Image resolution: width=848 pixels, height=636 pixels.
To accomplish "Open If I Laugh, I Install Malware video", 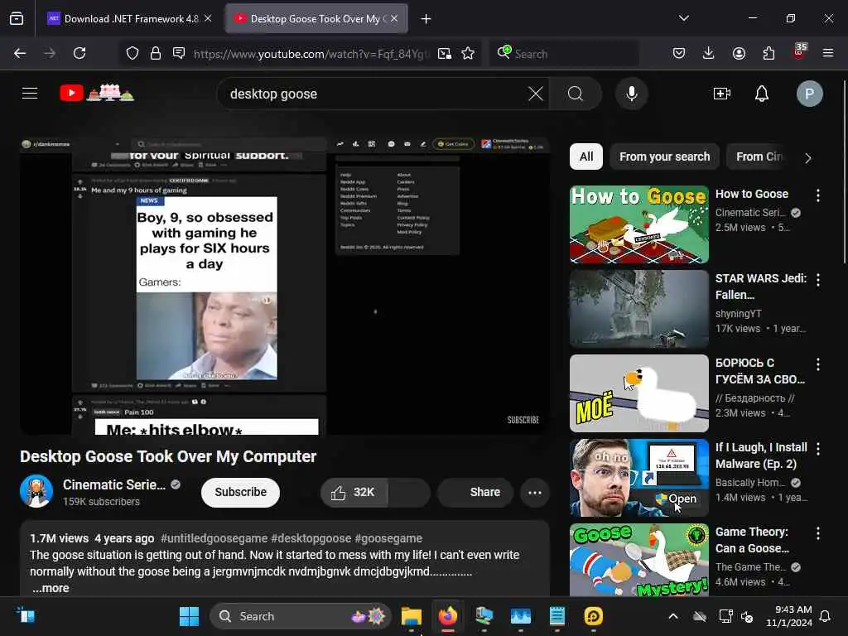I will pyautogui.click(x=639, y=478).
